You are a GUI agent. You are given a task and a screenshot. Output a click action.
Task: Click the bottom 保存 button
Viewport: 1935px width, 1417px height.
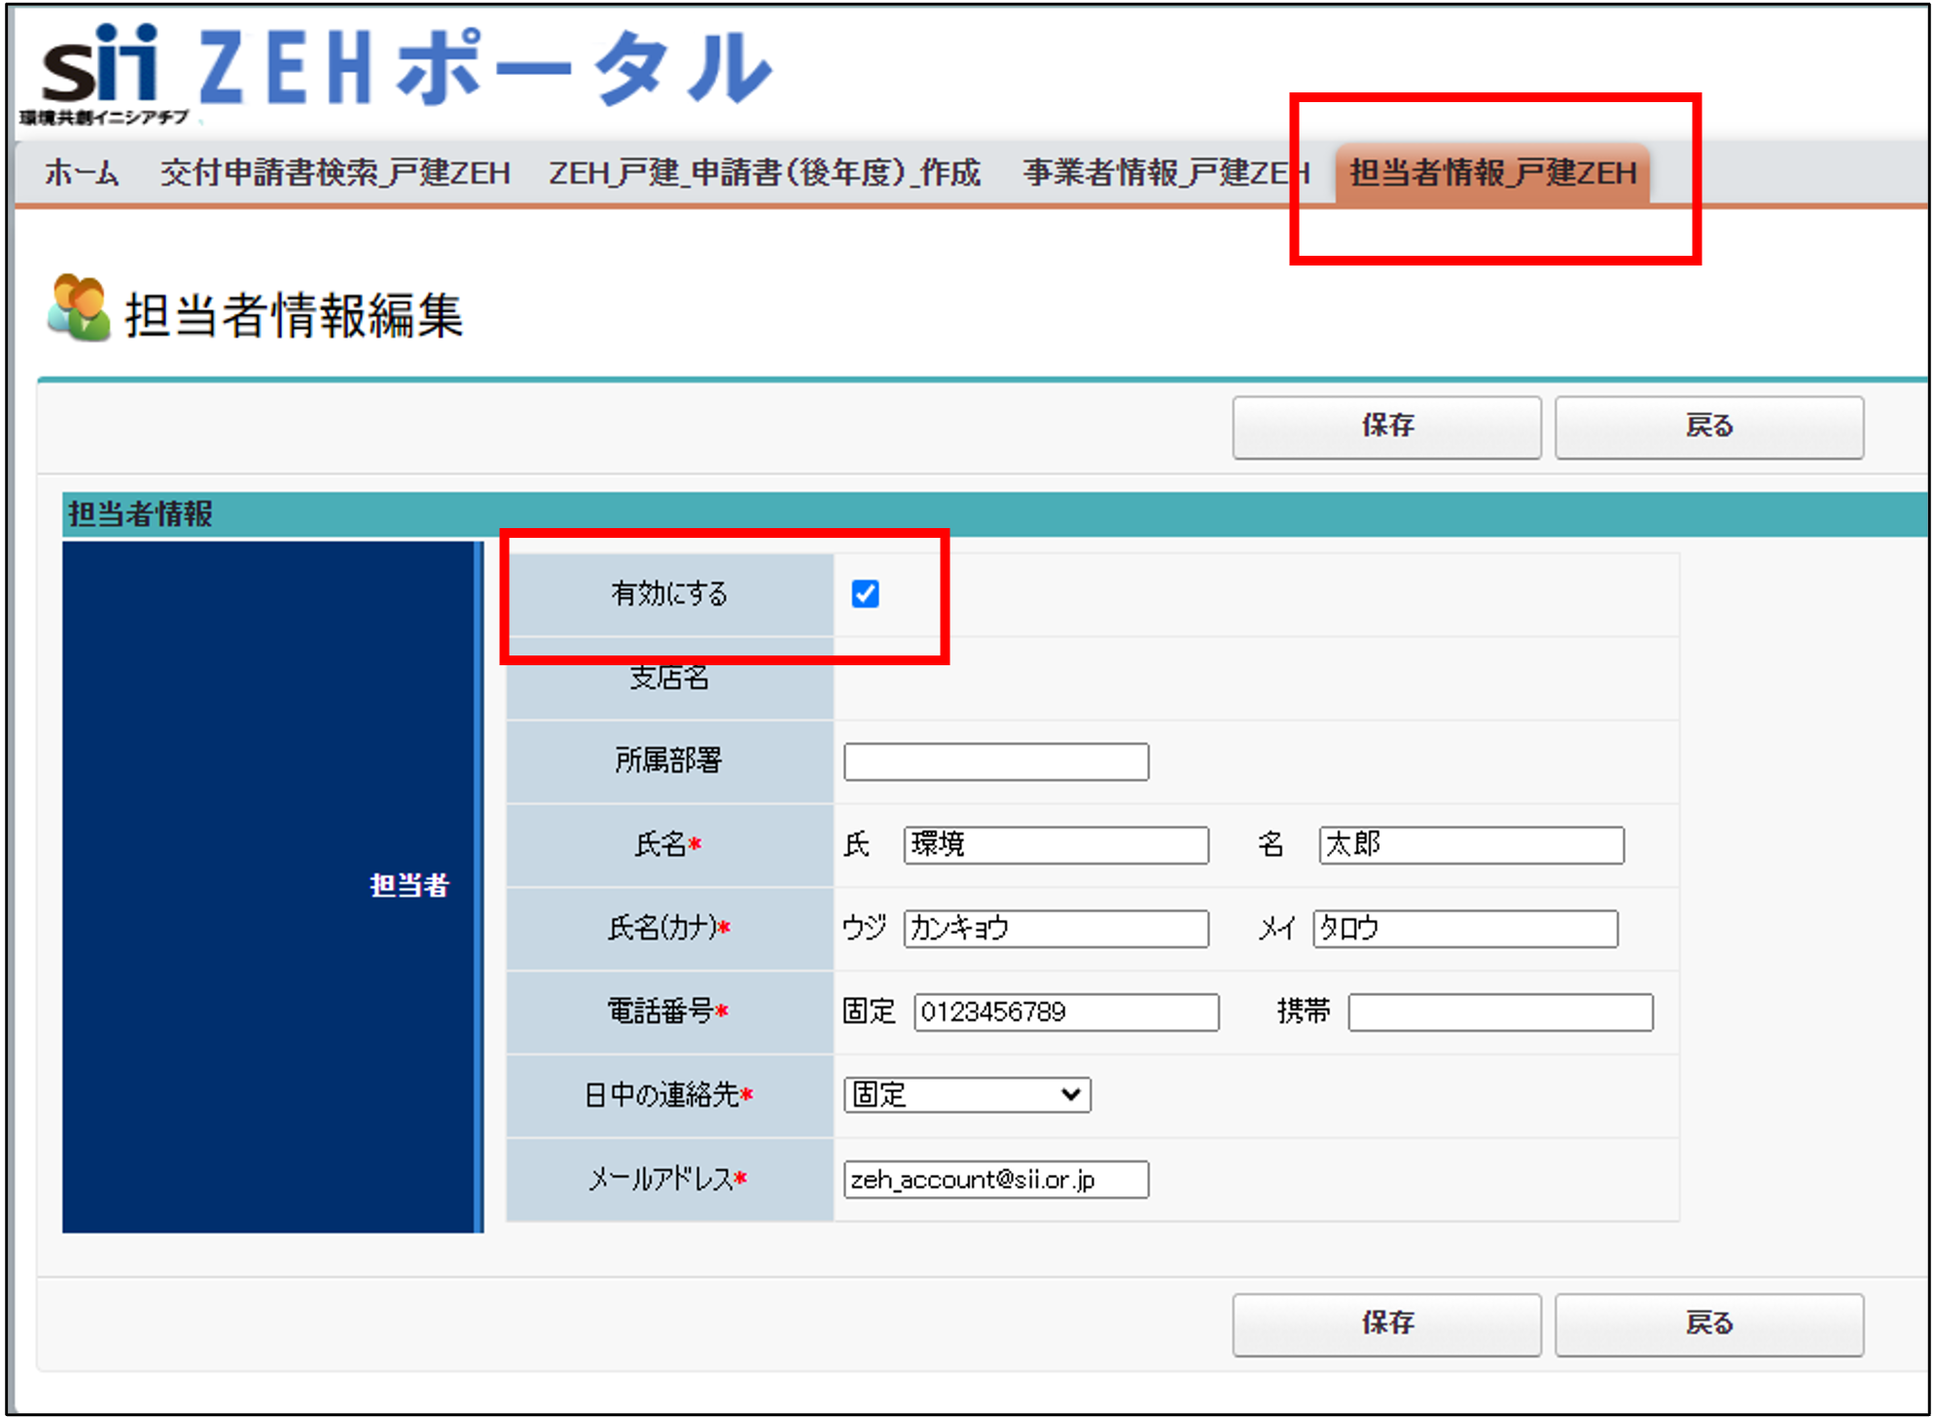[x=1386, y=1324]
